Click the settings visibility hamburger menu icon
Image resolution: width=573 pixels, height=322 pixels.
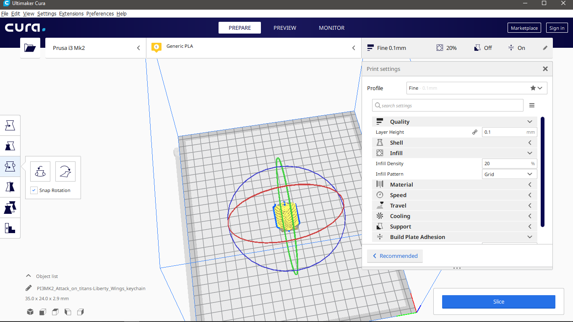pos(532,105)
